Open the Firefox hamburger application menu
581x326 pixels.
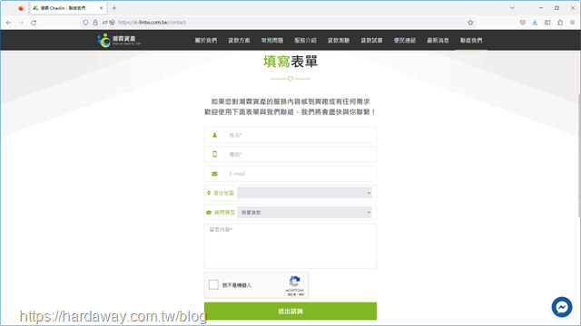(x=572, y=23)
